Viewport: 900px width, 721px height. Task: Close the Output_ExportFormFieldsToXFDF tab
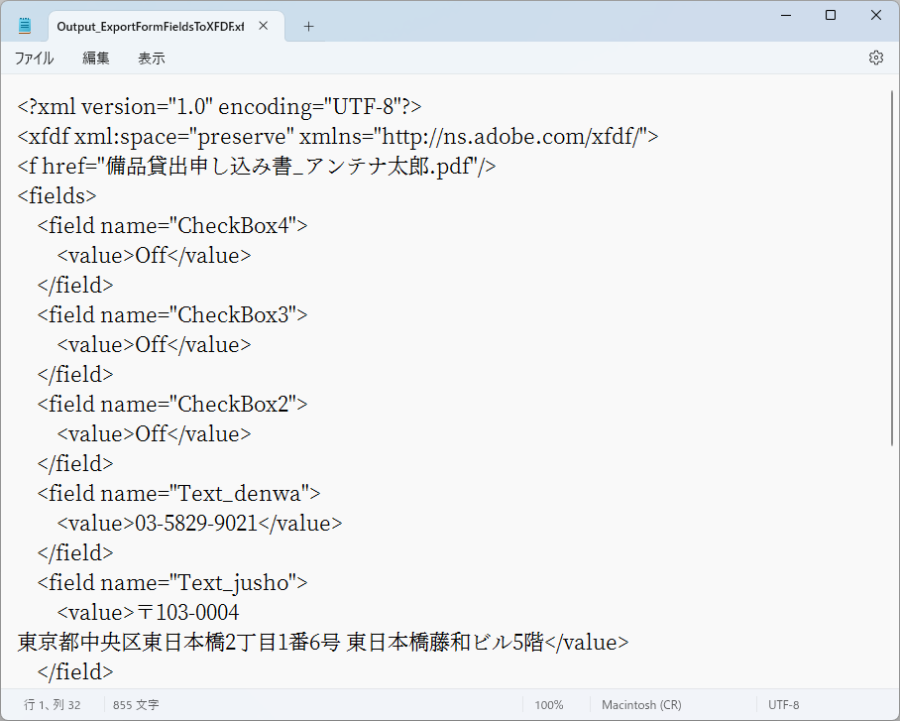click(x=263, y=27)
